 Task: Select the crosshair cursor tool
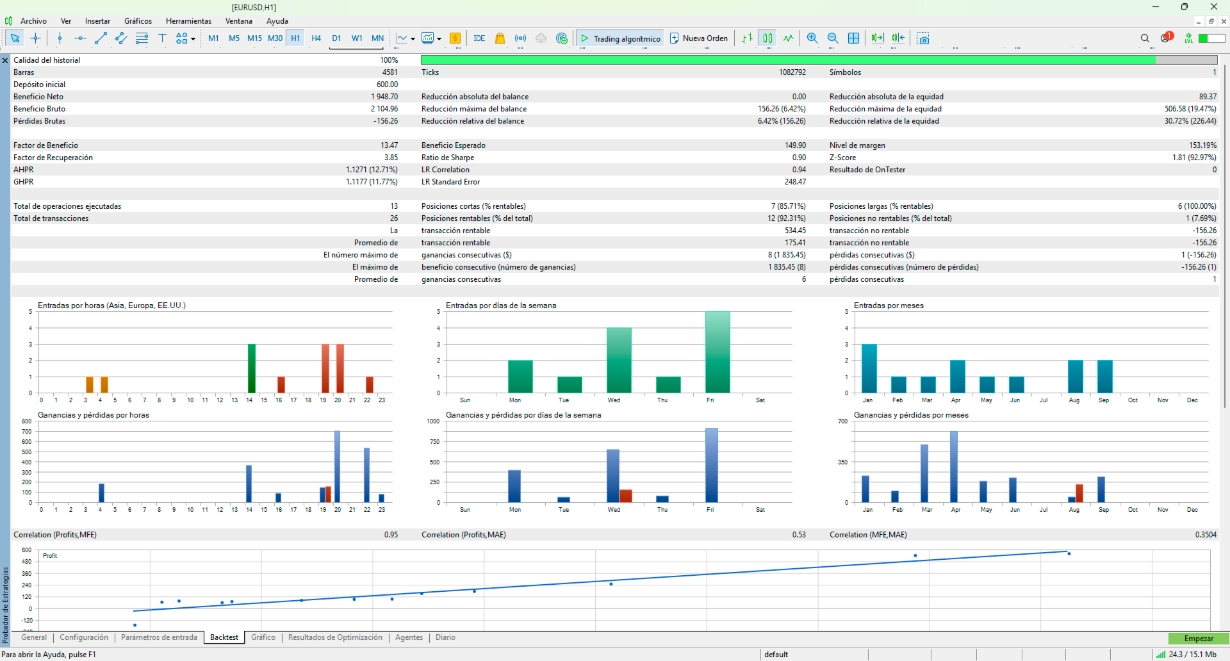coord(36,38)
